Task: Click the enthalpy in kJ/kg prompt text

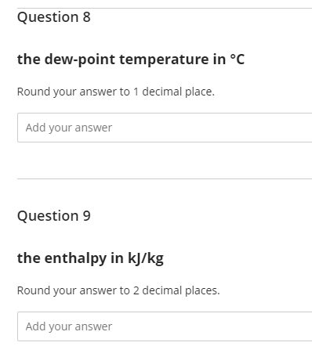Action: [90, 258]
